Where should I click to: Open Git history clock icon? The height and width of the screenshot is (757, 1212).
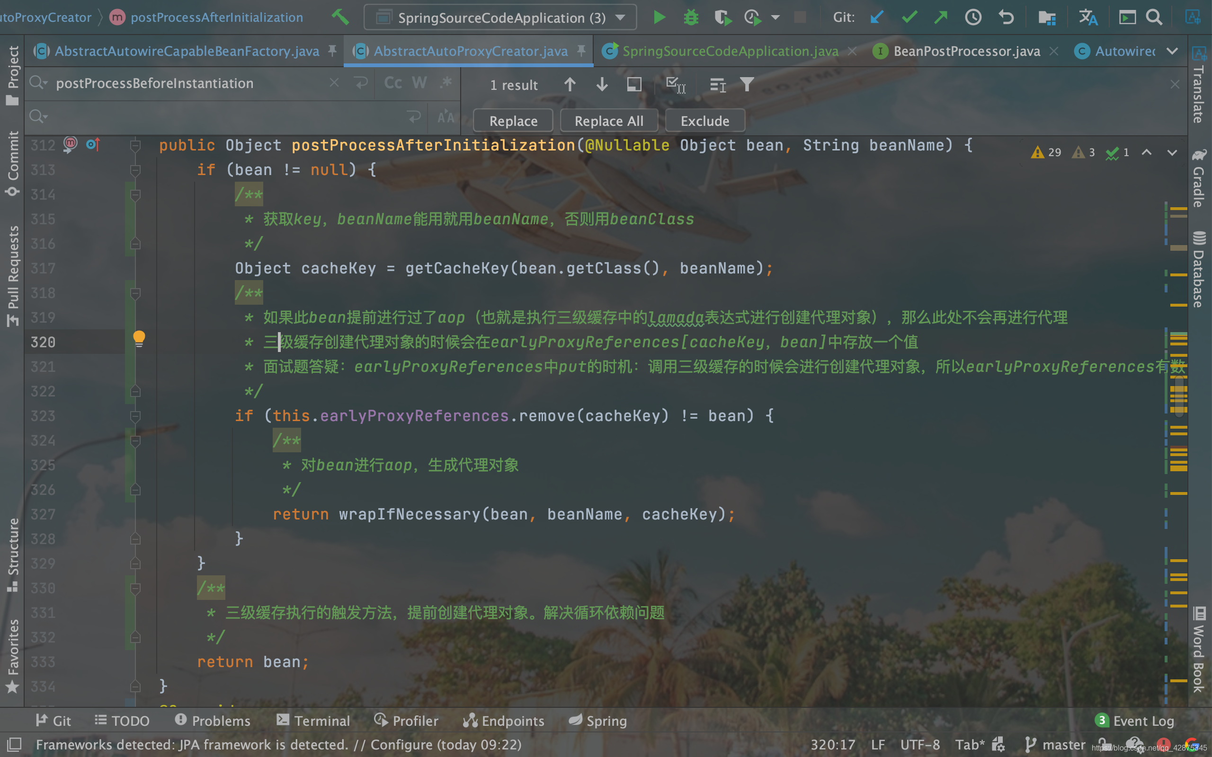(x=972, y=18)
